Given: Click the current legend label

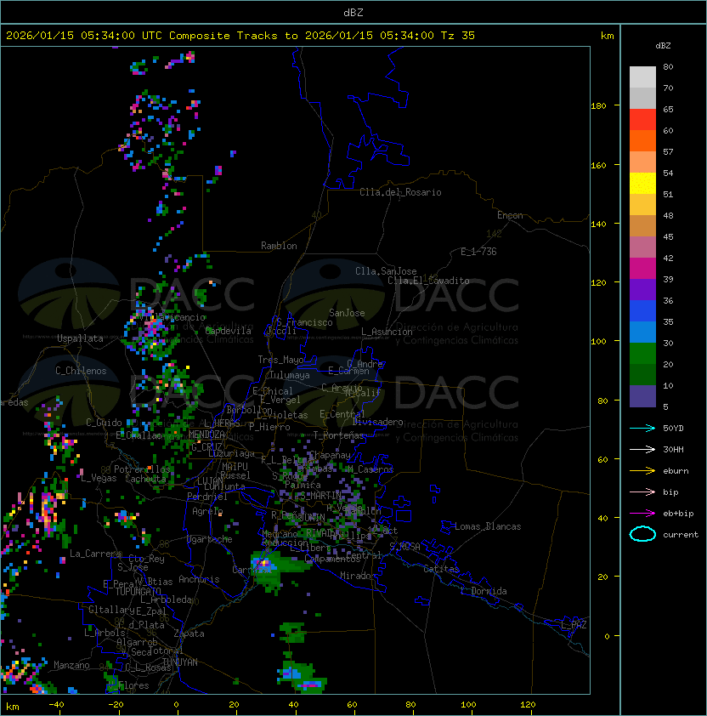Looking at the screenshot, I should pyautogui.click(x=681, y=535).
